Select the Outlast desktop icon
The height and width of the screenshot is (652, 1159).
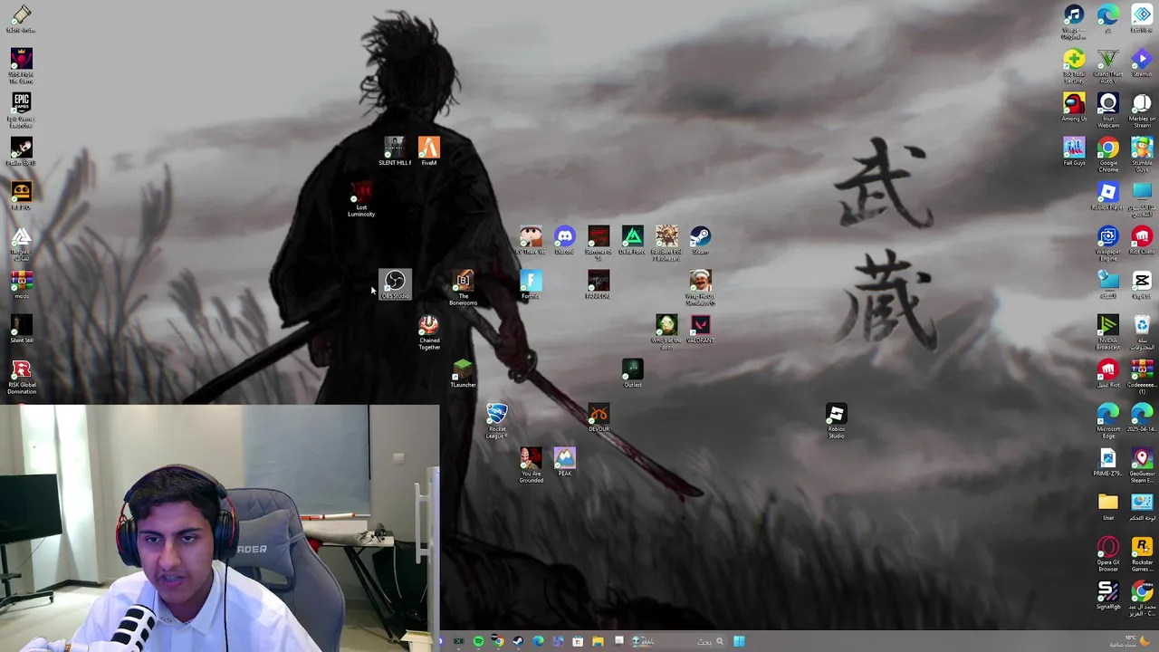(x=632, y=373)
